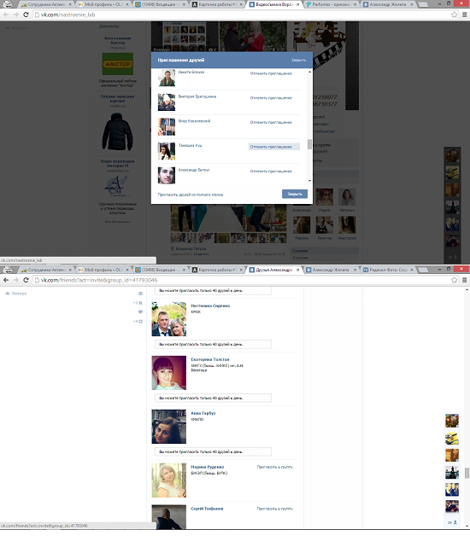Image resolution: width=470 pixels, height=553 pixels.
Task: Cancel invitation for Влад Ковалевский
Action: pos(271,122)
